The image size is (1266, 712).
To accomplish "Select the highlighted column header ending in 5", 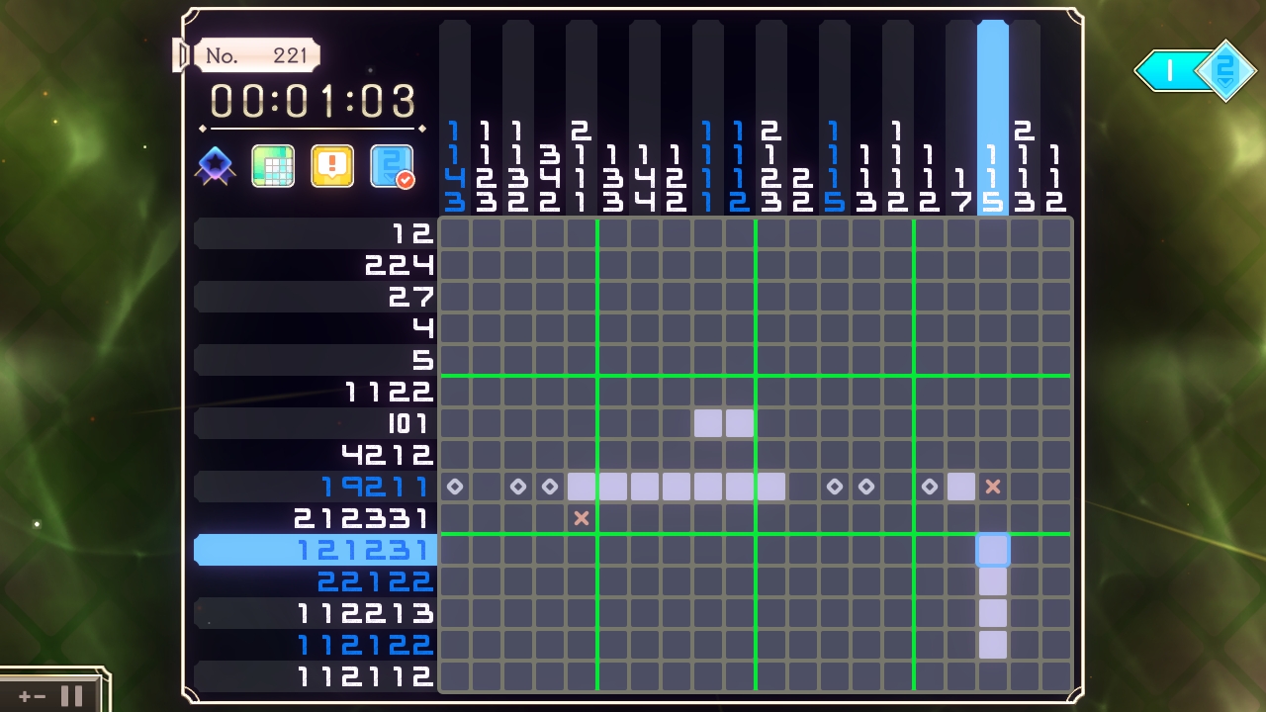I will 993,117.
